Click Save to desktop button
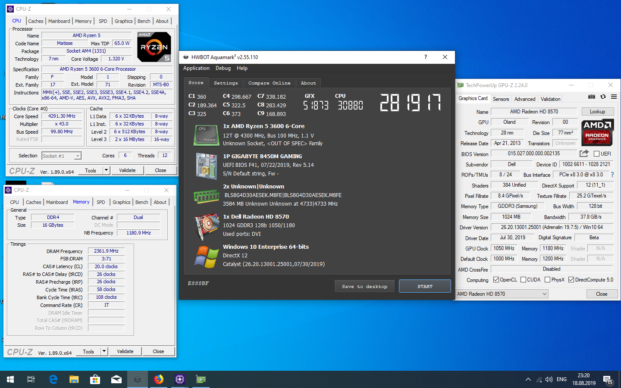Screen dimensions: 621x388 point(364,286)
